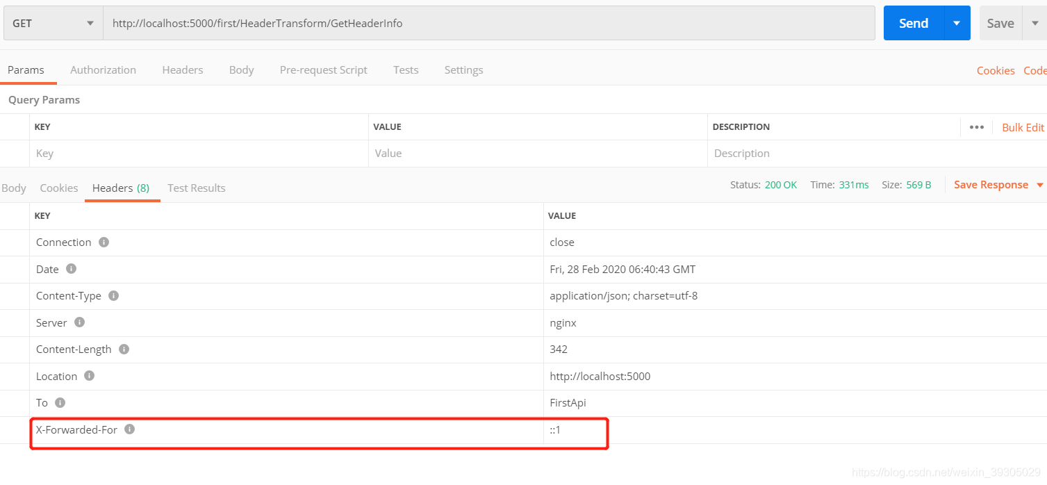Image resolution: width=1047 pixels, height=485 pixels.
Task: Switch to Bulk Edit mode
Action: 1023,127
